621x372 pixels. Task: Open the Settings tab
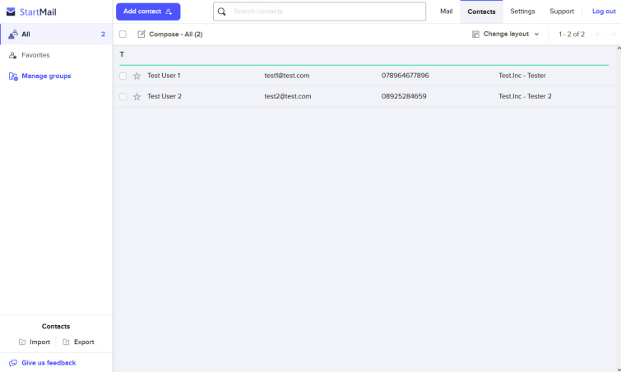522,11
